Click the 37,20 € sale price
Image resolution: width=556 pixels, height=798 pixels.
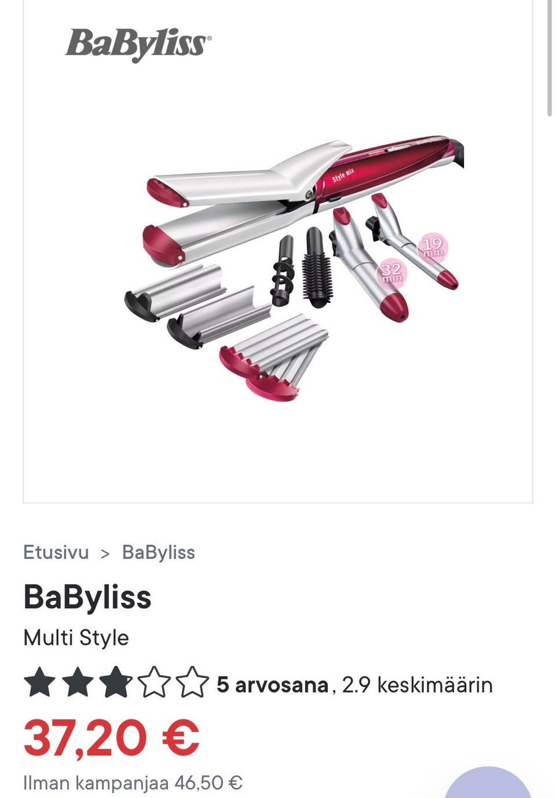[111, 737]
